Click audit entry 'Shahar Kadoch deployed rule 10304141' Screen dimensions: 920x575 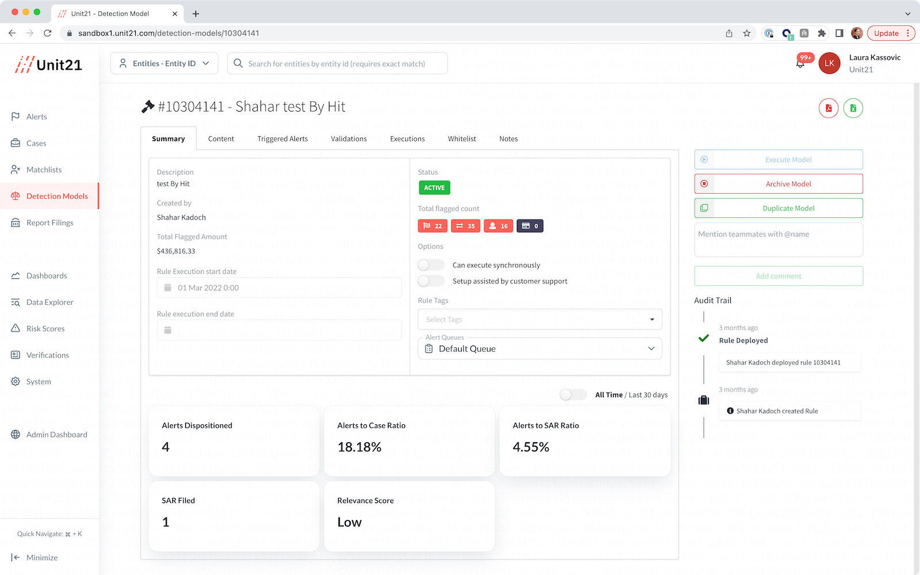[x=790, y=363]
